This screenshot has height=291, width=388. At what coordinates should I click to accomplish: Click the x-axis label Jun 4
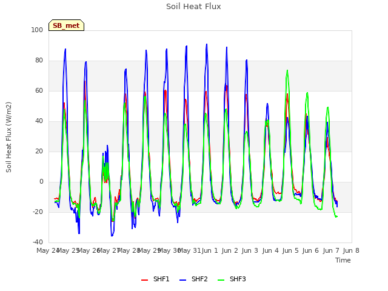point(270,250)
